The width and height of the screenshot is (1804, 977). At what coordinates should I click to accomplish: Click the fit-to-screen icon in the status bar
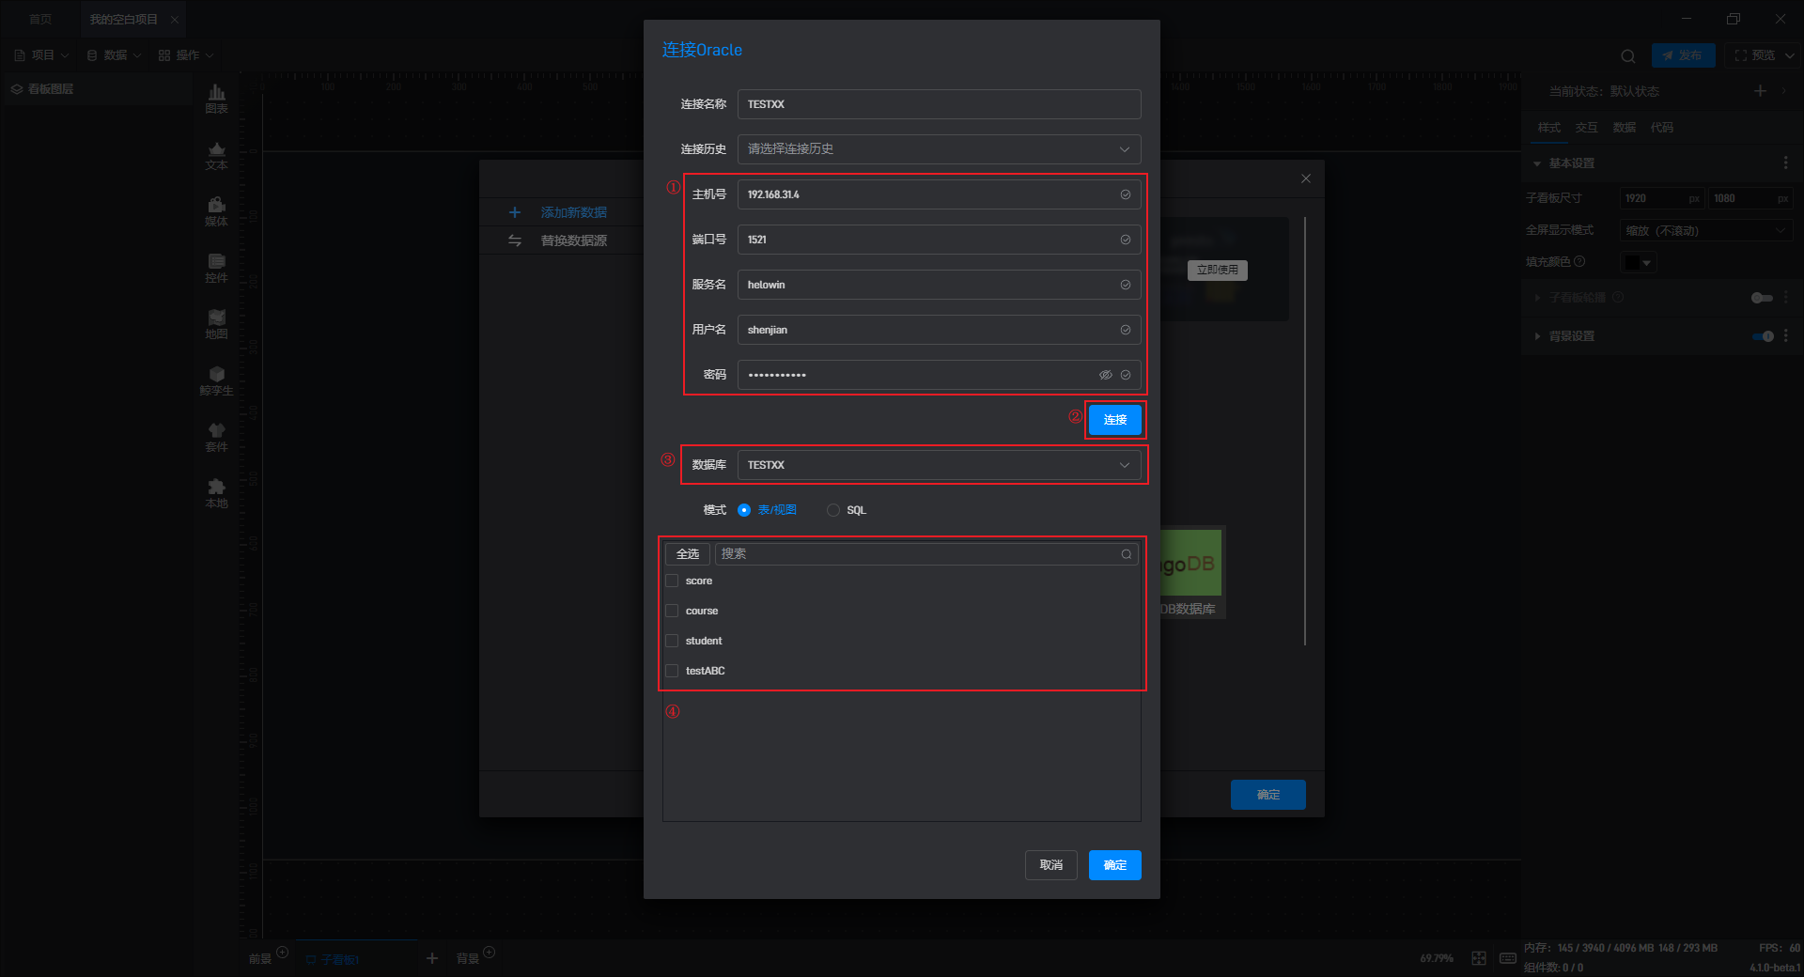click(x=1479, y=958)
